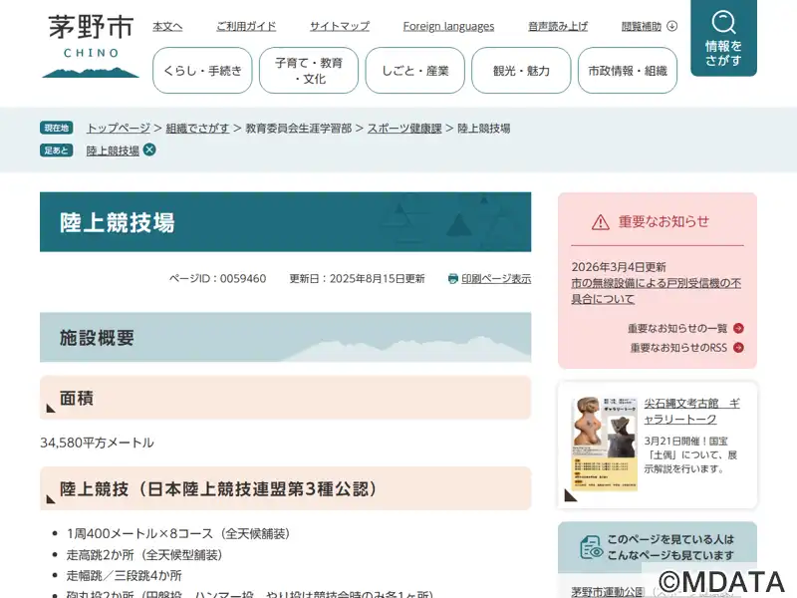Open the 市の無線設備 notice link
797x598 pixels.
coord(656,291)
